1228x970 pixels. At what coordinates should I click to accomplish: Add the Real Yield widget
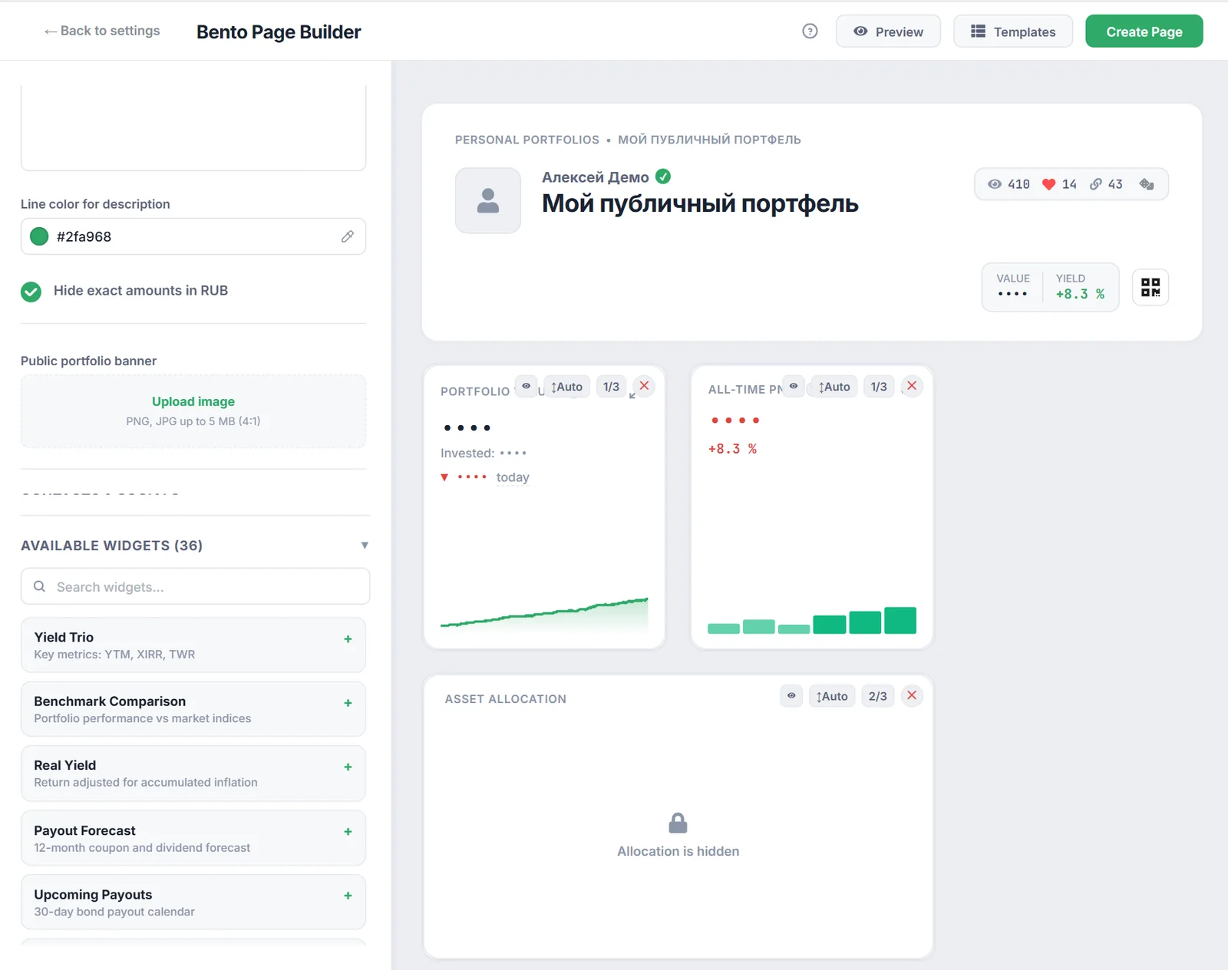[348, 767]
